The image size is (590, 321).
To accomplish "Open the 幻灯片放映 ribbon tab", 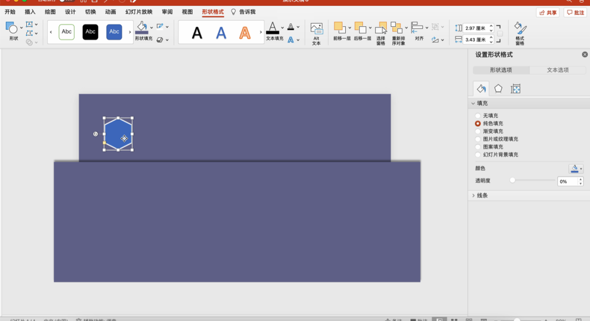I will (x=139, y=12).
